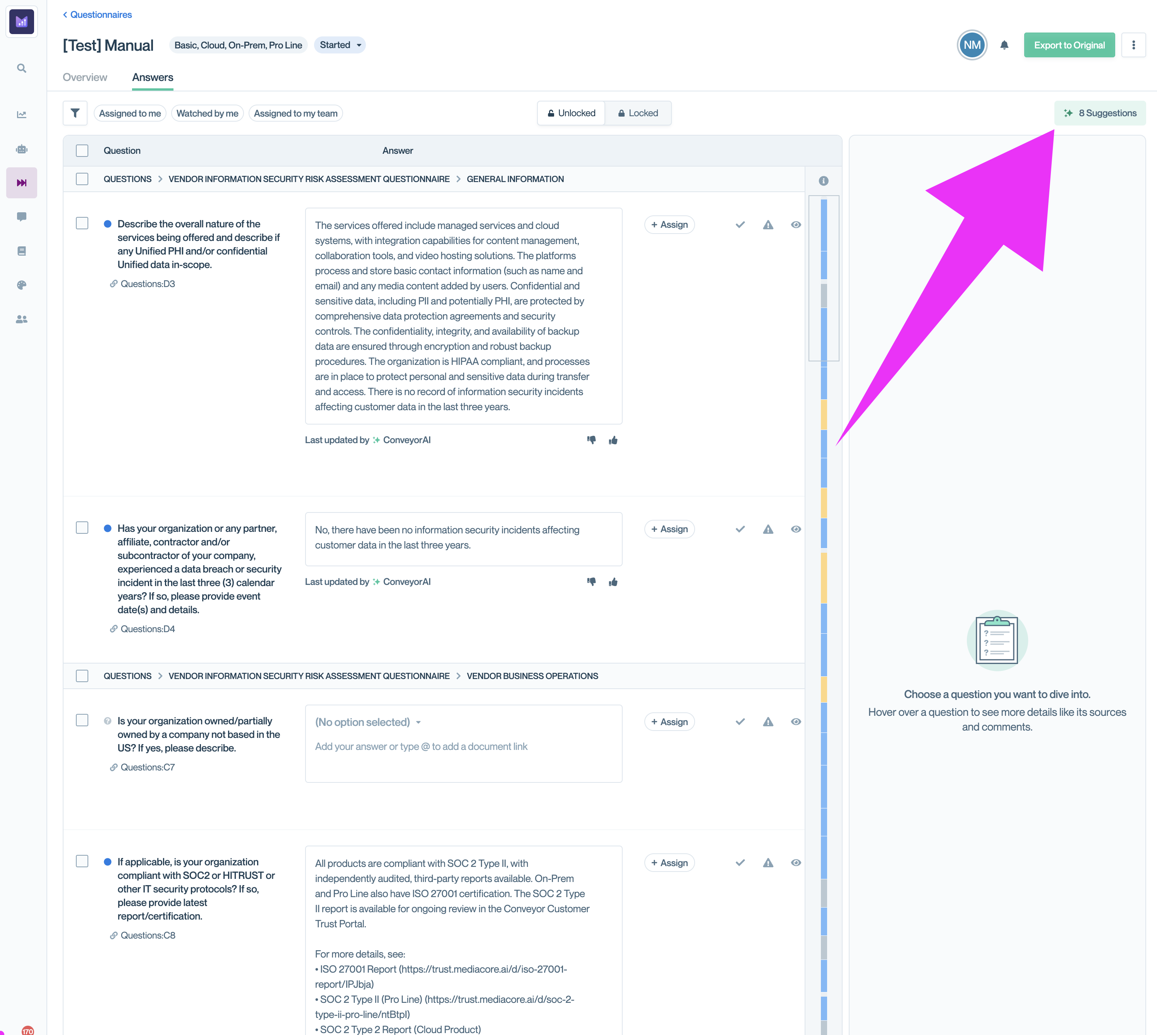Screen dimensions: 1157x1035
Task: Select the checkbox for Questions:C7 row
Action: point(82,720)
